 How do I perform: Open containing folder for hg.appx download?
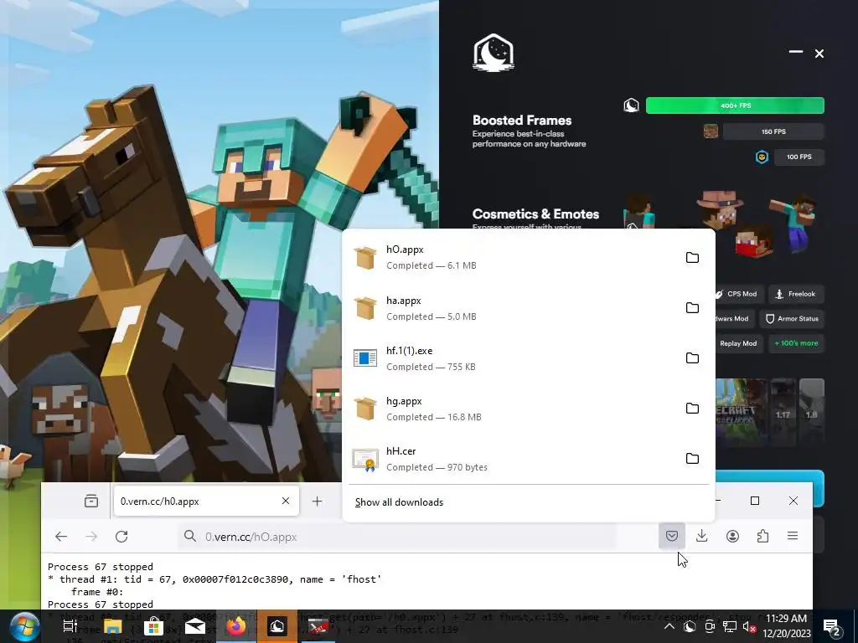pos(692,409)
